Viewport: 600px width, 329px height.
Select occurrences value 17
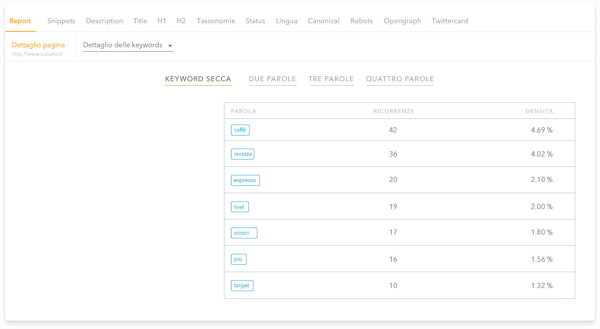click(x=393, y=232)
